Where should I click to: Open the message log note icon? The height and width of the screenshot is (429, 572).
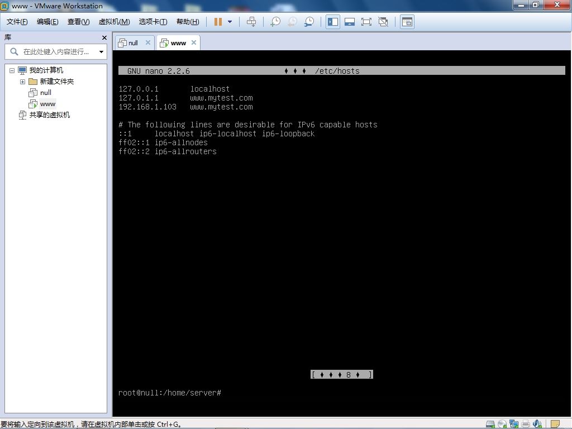[x=555, y=424]
